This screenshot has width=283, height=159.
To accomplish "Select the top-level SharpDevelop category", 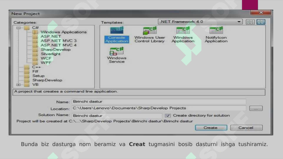I will [47, 80].
